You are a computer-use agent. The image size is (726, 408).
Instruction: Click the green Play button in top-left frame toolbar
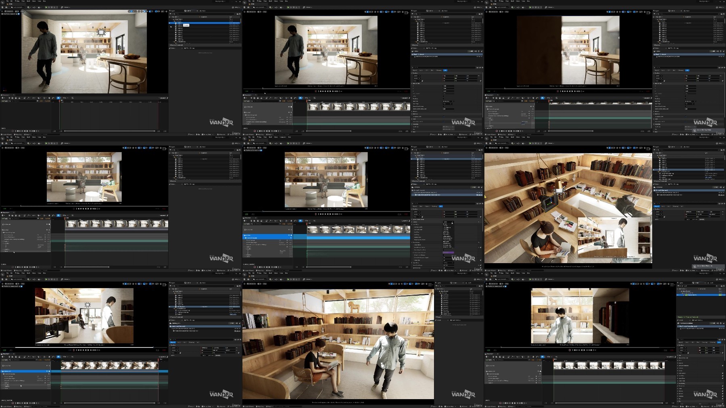tap(46, 7)
